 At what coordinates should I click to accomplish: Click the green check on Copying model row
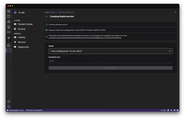(47, 30)
